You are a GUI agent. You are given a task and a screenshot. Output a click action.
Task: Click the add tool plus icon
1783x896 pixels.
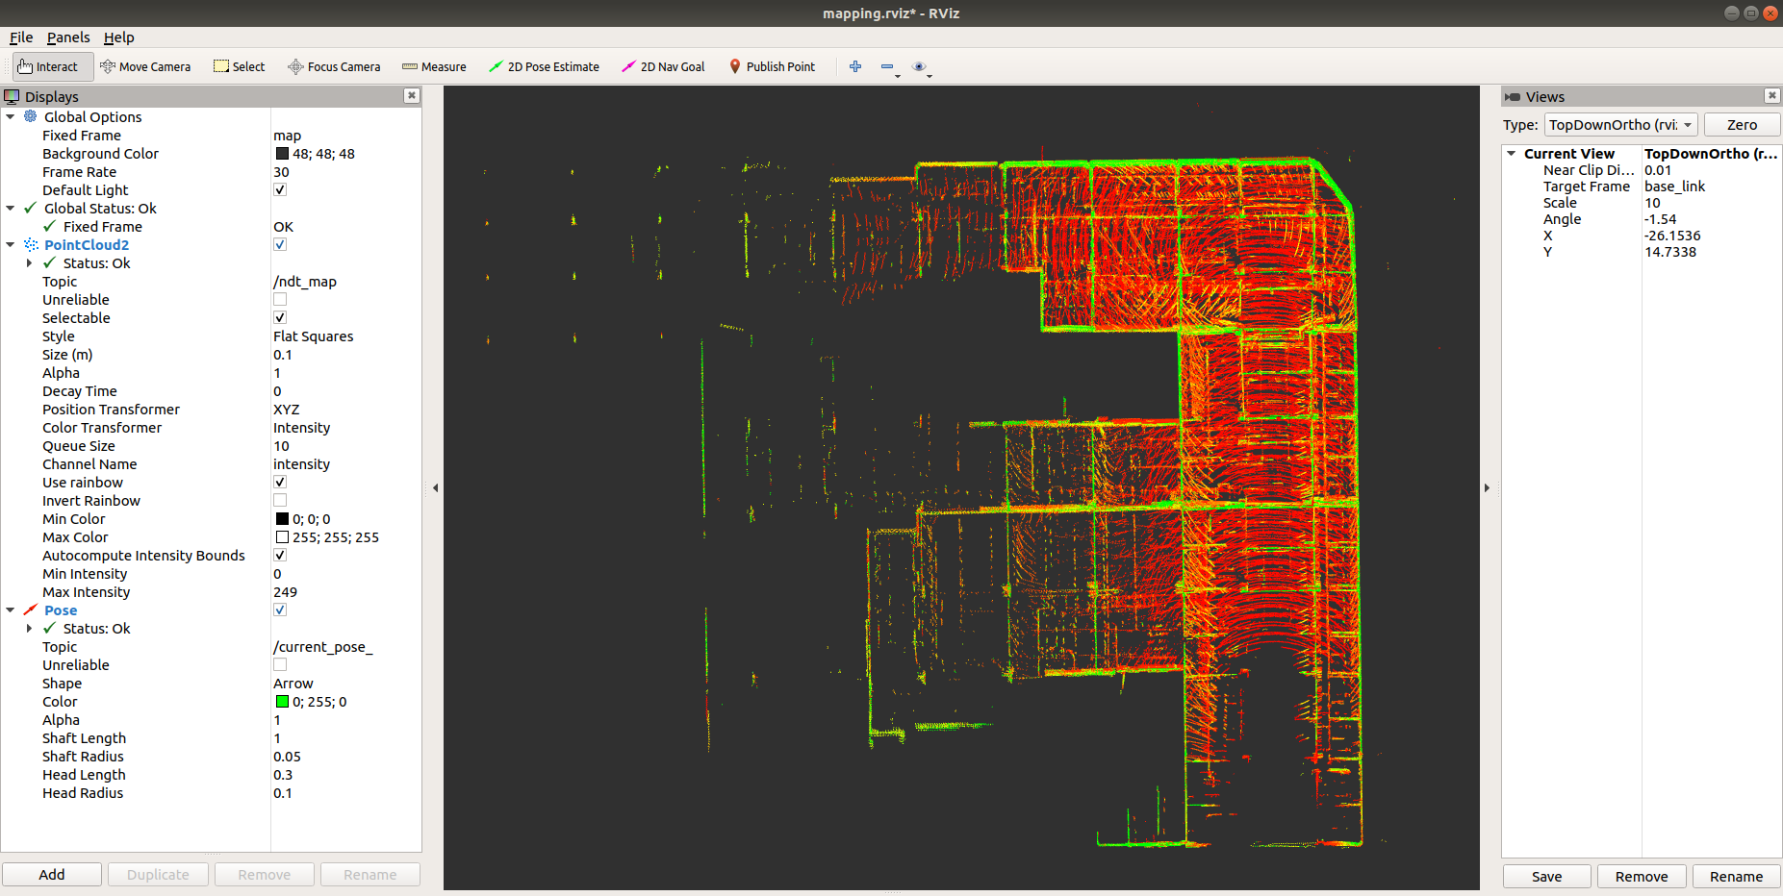coord(855,66)
